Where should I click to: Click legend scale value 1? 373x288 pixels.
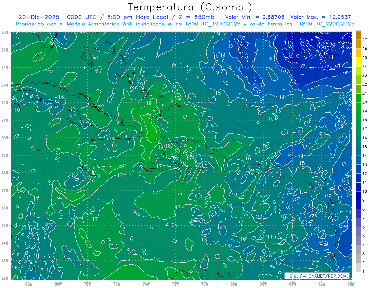(364, 272)
